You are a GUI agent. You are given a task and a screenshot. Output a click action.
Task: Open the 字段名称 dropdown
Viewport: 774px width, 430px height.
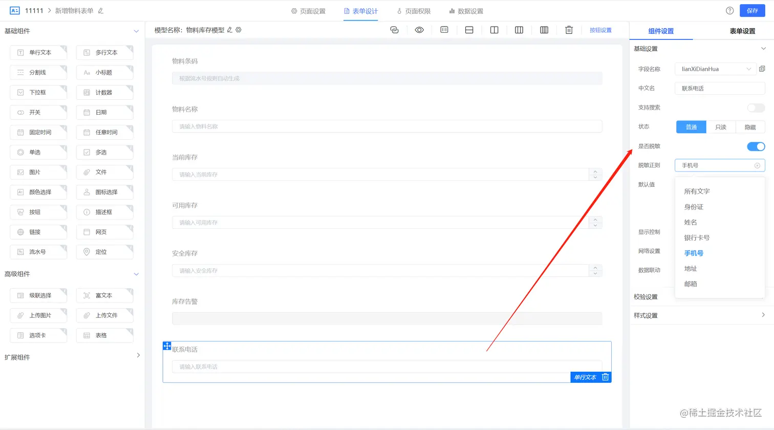[x=716, y=69]
